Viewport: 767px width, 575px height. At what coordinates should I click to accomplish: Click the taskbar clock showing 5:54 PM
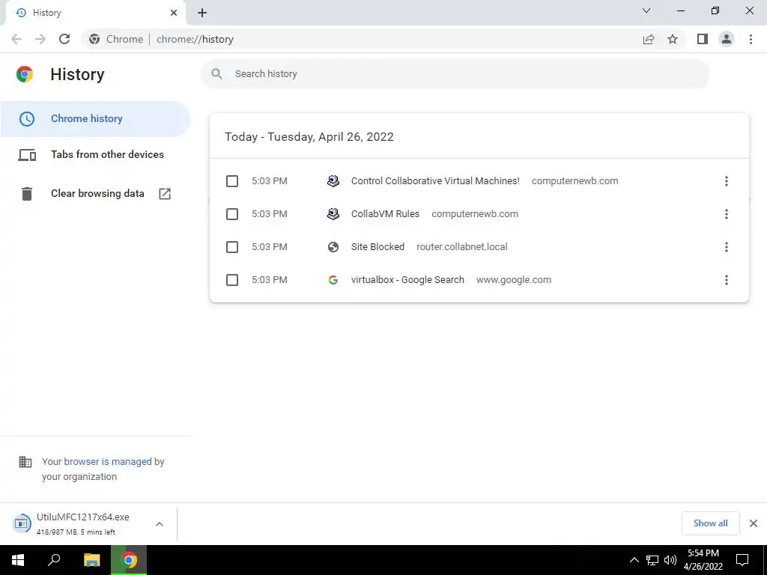703,560
